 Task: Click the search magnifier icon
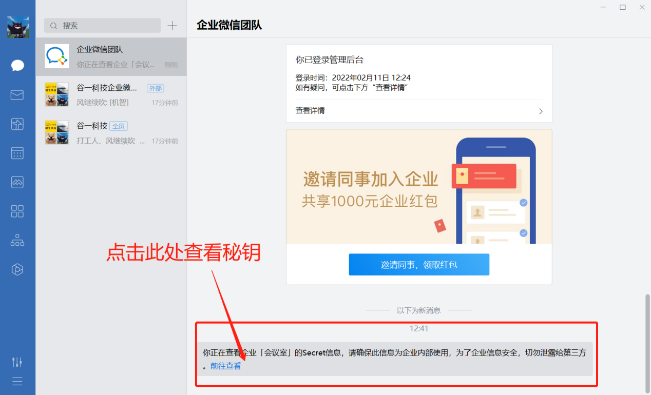[x=53, y=25]
